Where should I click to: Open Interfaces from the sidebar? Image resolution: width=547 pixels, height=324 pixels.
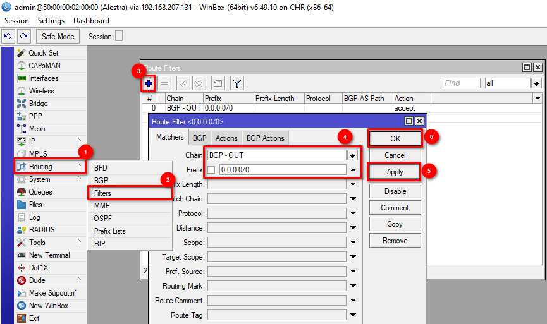(x=43, y=78)
